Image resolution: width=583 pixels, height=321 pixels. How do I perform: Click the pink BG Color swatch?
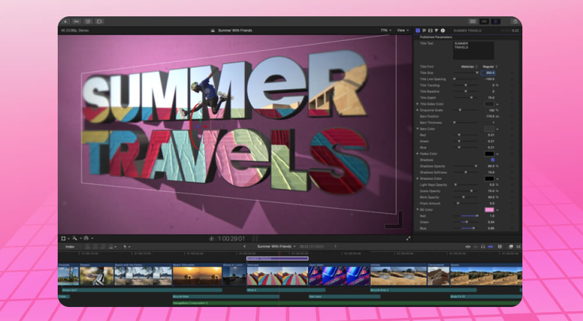click(489, 210)
